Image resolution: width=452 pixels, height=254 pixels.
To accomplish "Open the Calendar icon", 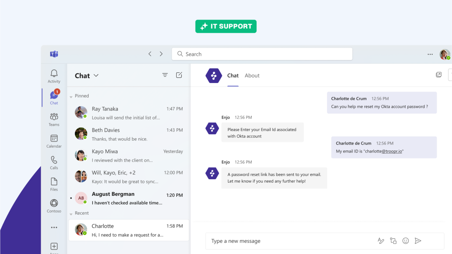I will (x=54, y=138).
